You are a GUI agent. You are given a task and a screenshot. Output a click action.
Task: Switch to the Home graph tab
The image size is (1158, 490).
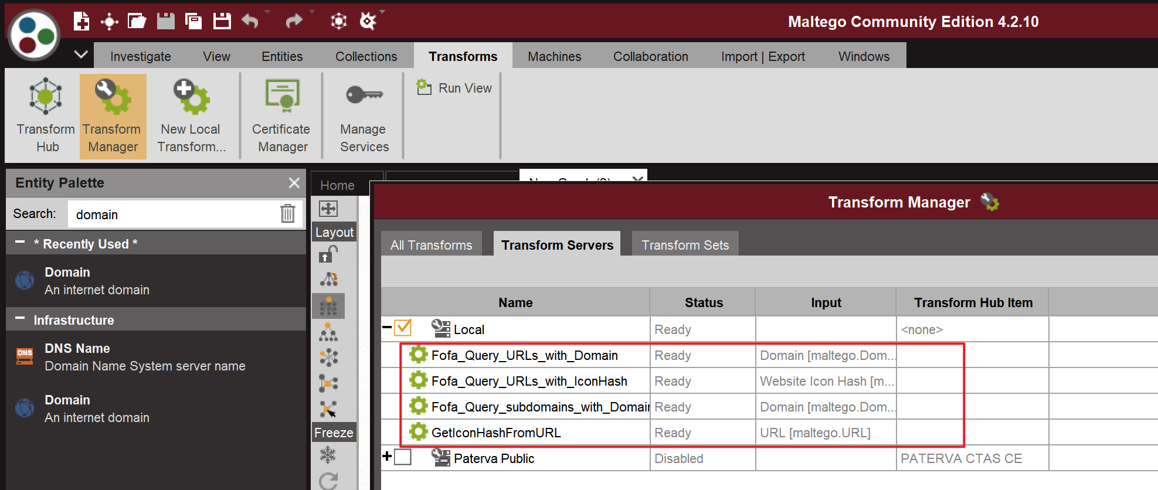point(337,185)
